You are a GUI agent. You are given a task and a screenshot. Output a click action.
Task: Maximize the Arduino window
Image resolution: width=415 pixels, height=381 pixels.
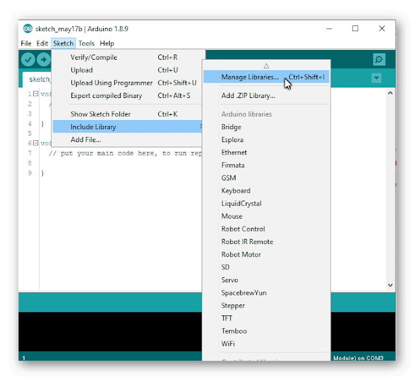click(355, 29)
